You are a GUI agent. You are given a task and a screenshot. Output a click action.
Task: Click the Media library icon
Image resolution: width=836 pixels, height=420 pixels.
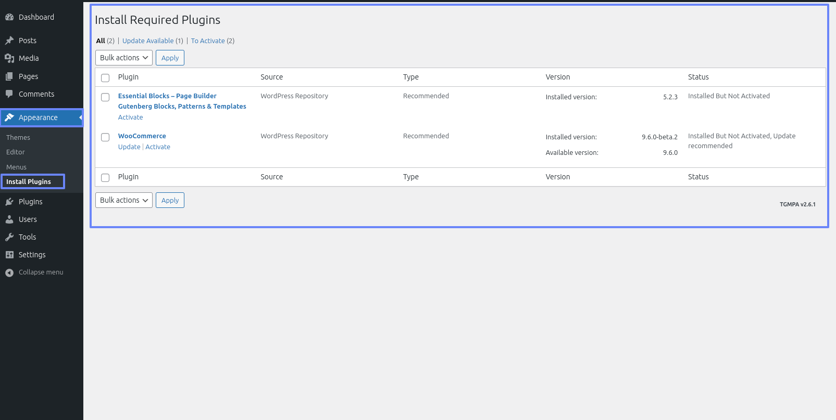pos(9,58)
